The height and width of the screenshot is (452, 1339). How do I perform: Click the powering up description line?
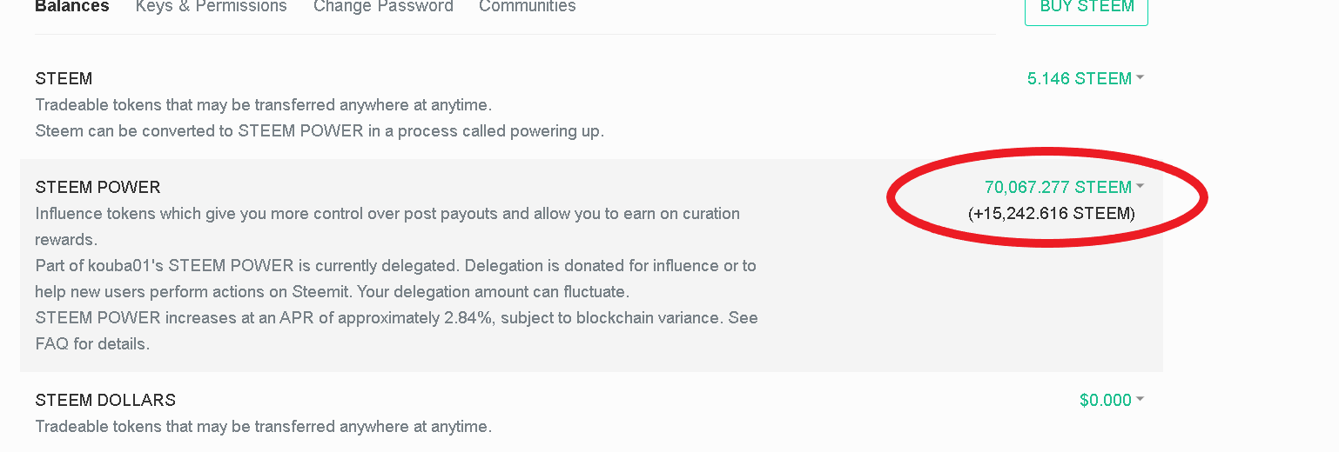pyautogui.click(x=320, y=131)
